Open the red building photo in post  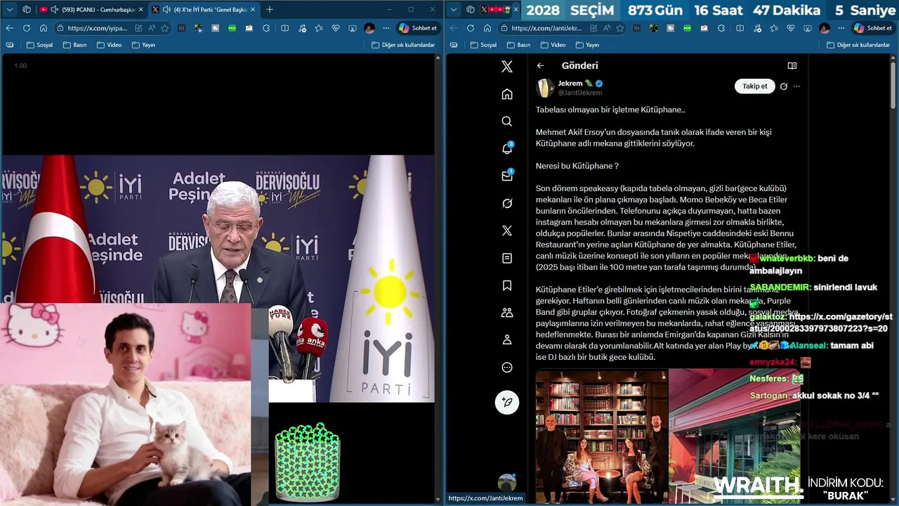click(735, 436)
